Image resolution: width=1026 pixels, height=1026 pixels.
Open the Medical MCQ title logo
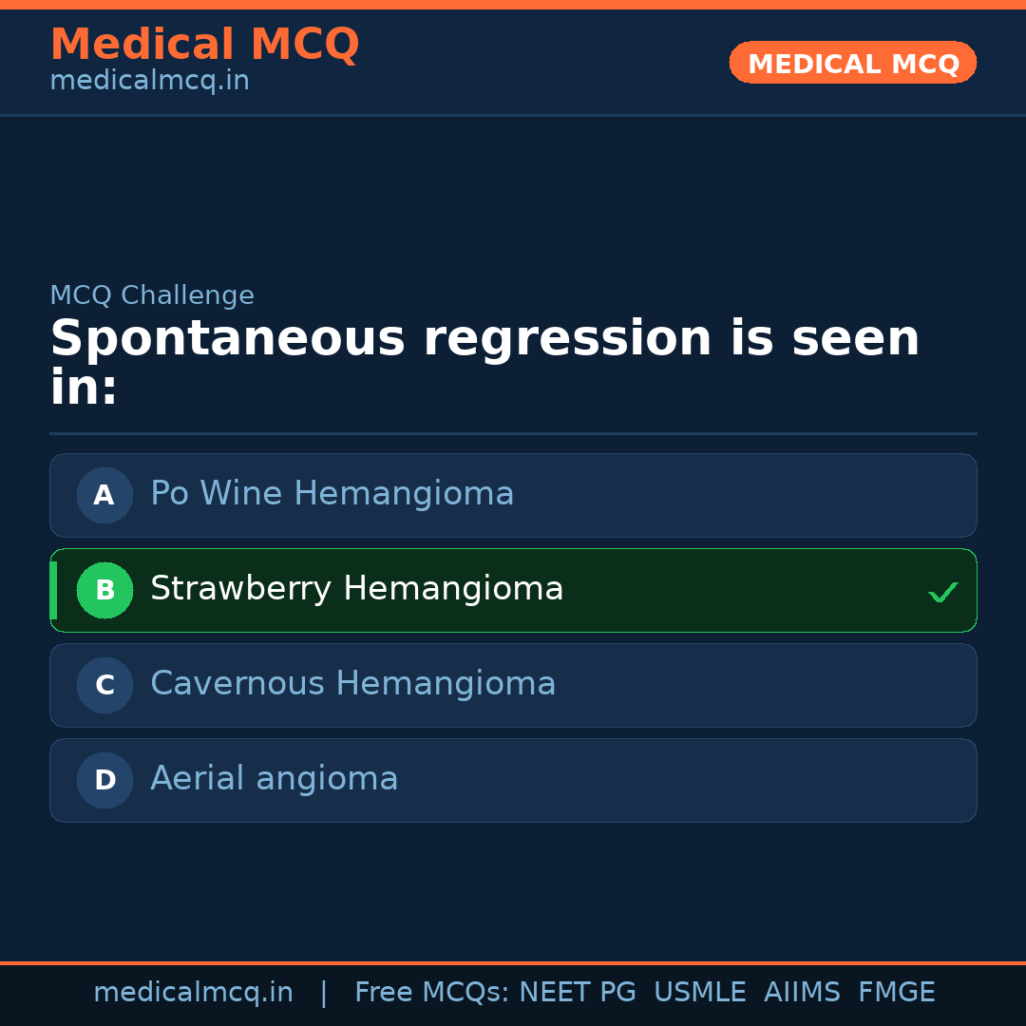click(204, 45)
